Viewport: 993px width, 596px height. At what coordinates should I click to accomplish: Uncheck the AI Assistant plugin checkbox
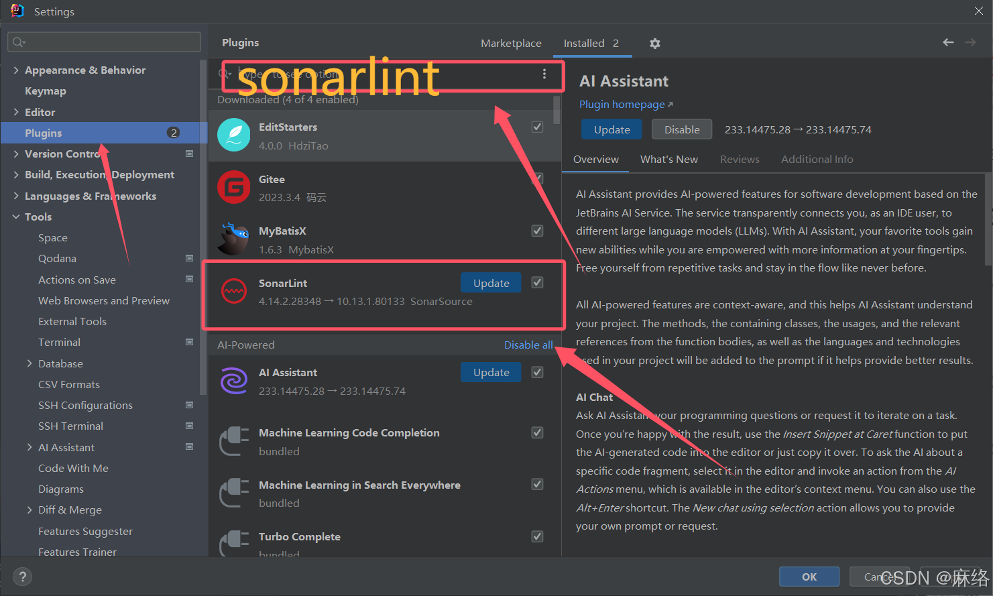537,372
